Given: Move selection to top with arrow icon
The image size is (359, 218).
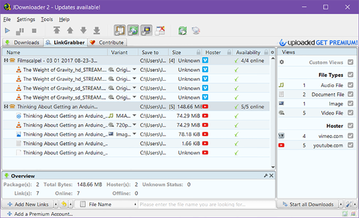Looking at the screenshot, I should click(x=57, y=30).
